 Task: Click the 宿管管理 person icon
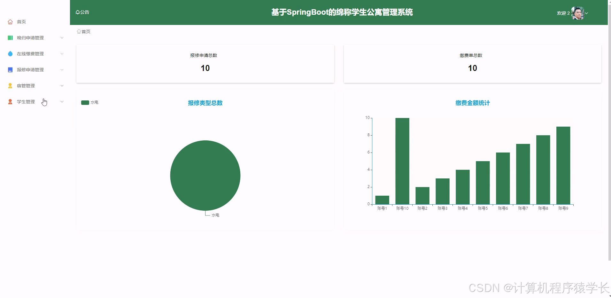(10, 85)
